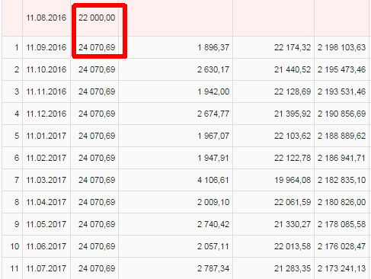The image size is (371, 279).
Task: Select balance 2 195 473,46
Action: tap(341, 69)
